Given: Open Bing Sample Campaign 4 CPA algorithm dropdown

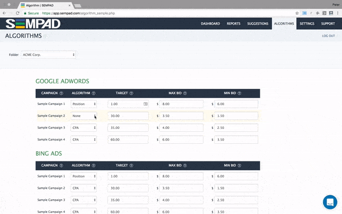Looking at the screenshot, I should point(84,211).
